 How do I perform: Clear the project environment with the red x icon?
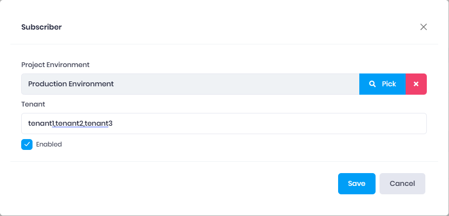click(x=416, y=84)
